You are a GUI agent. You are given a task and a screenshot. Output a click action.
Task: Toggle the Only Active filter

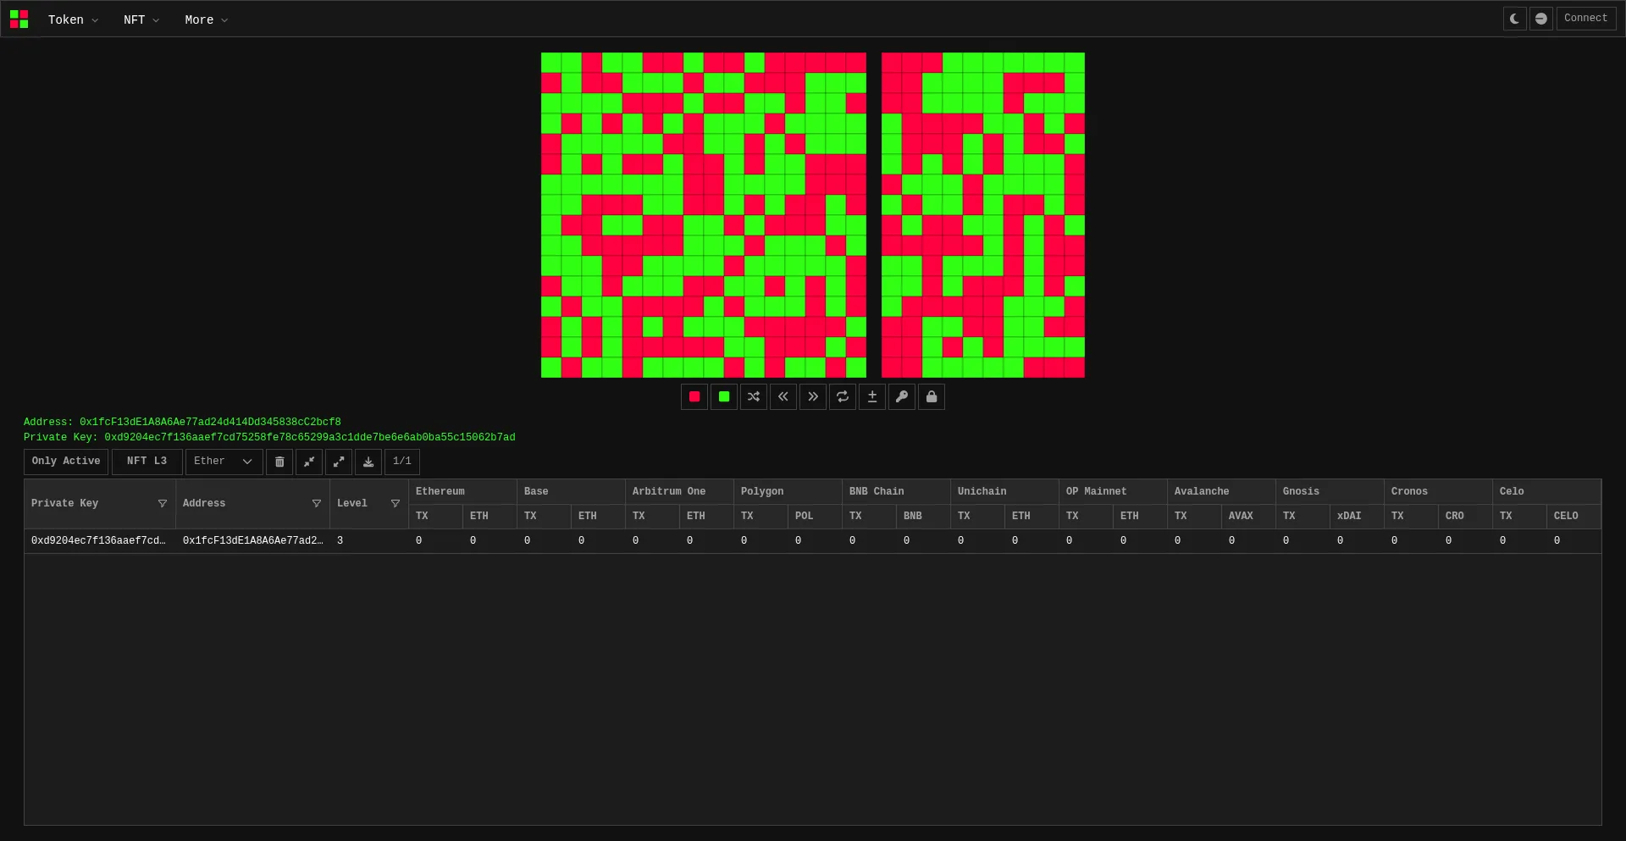pyautogui.click(x=66, y=462)
